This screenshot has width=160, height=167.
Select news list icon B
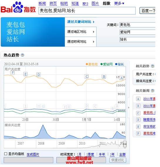[138, 106]
